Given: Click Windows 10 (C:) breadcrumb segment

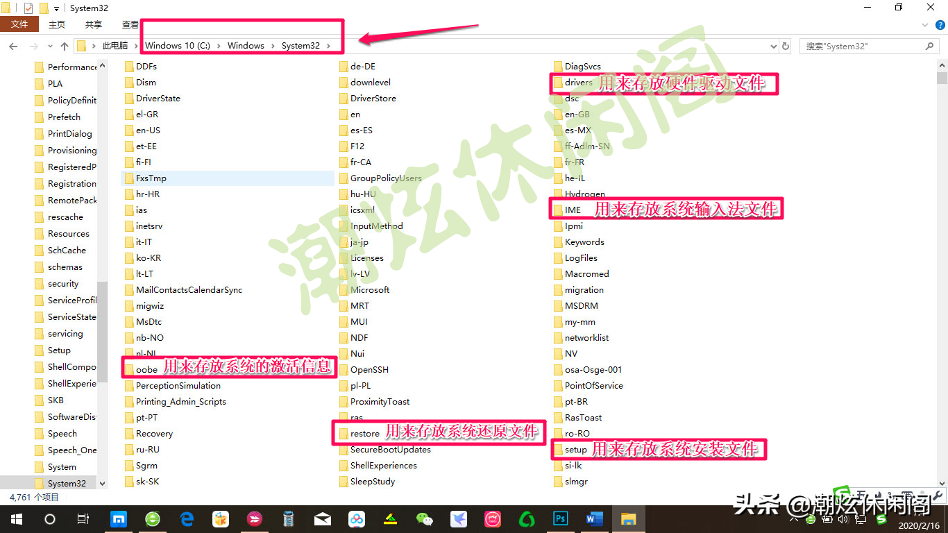Looking at the screenshot, I should [178, 46].
